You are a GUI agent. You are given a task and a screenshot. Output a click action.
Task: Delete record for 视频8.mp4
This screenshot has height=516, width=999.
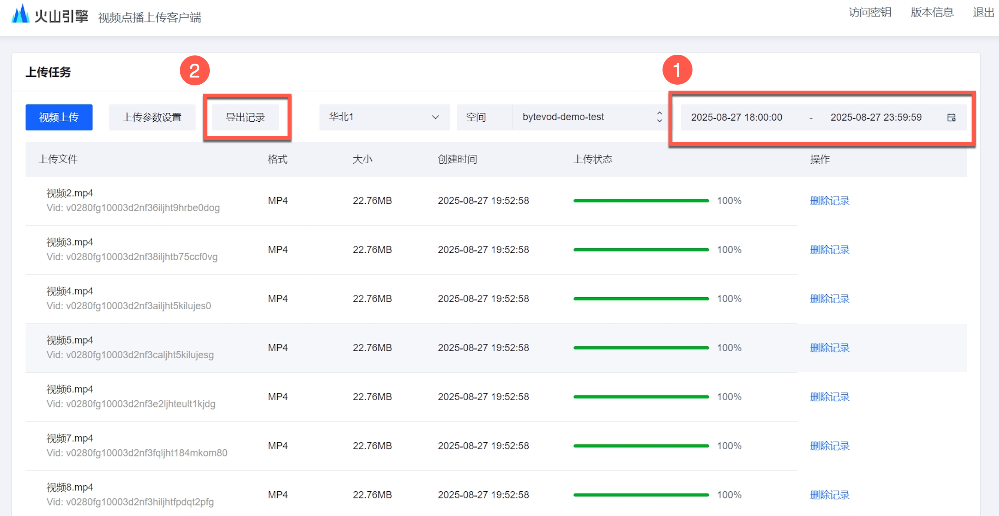pyautogui.click(x=830, y=495)
